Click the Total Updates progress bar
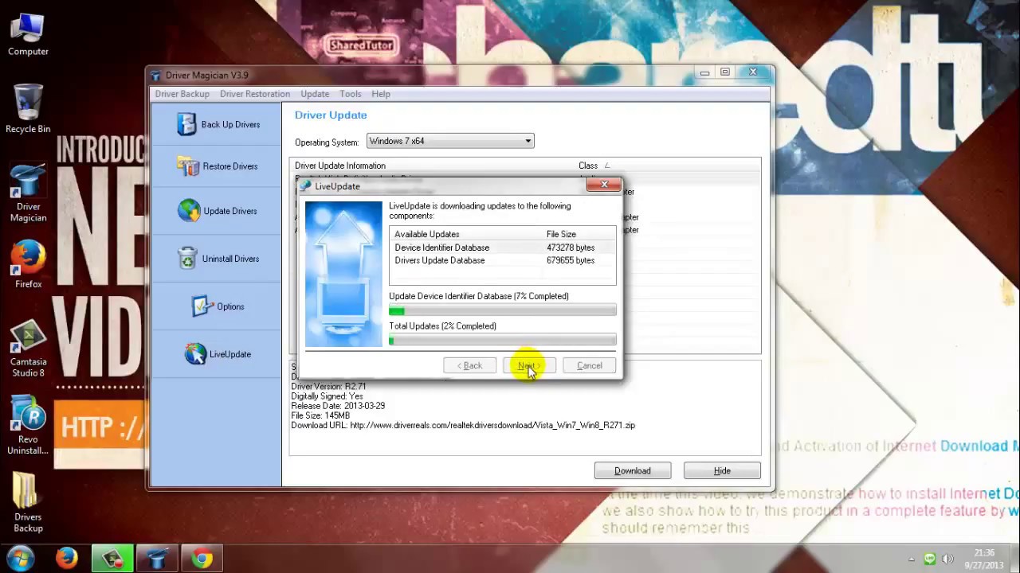1020x573 pixels. point(502,341)
